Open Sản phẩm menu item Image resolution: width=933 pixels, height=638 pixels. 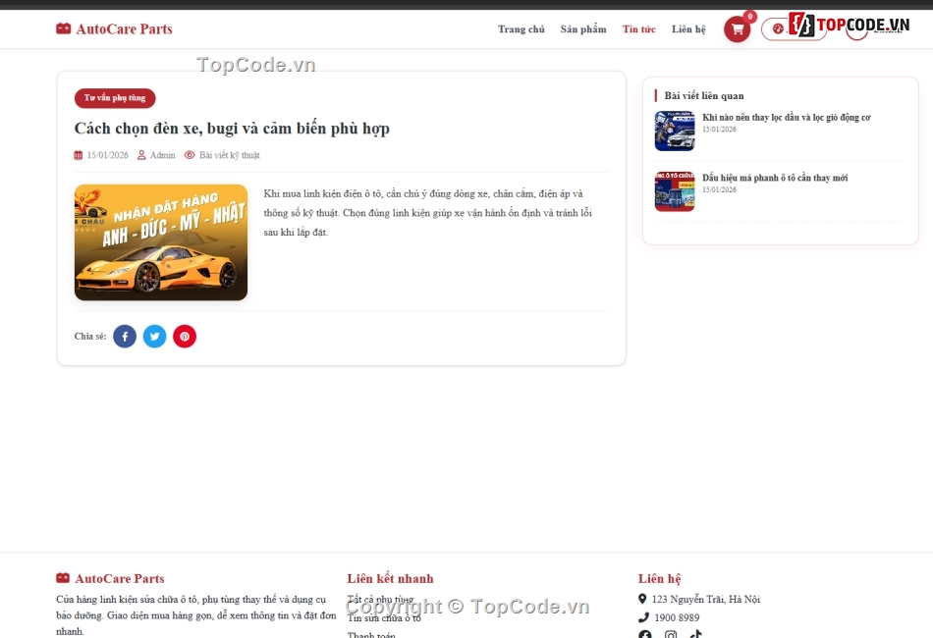point(583,29)
